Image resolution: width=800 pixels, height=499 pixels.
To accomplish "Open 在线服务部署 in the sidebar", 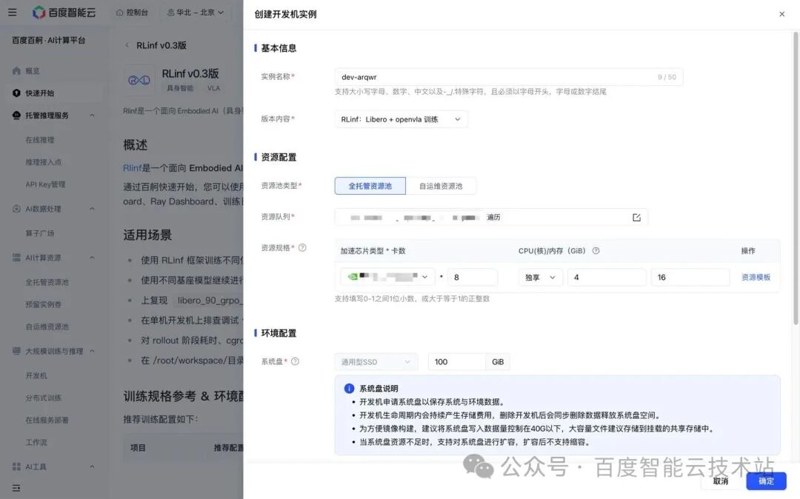I will click(x=47, y=420).
